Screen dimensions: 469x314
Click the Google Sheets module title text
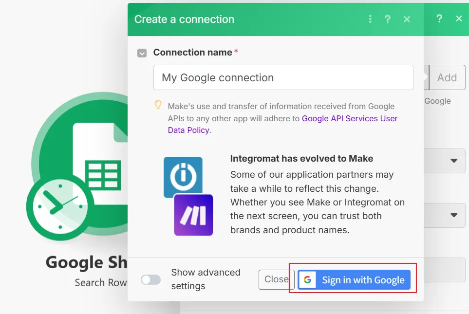point(86,262)
